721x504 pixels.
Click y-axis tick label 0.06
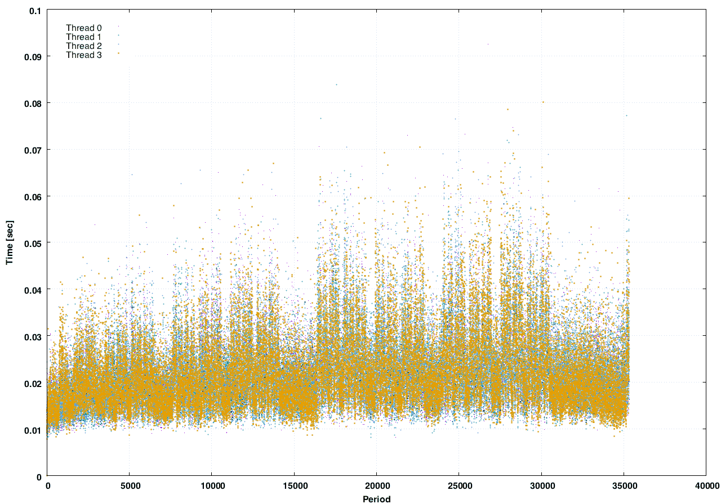[32, 197]
